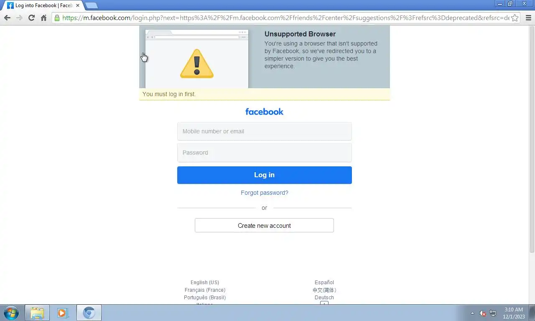Focus the Mobile number or email field
Image resolution: width=535 pixels, height=321 pixels.
tap(264, 131)
